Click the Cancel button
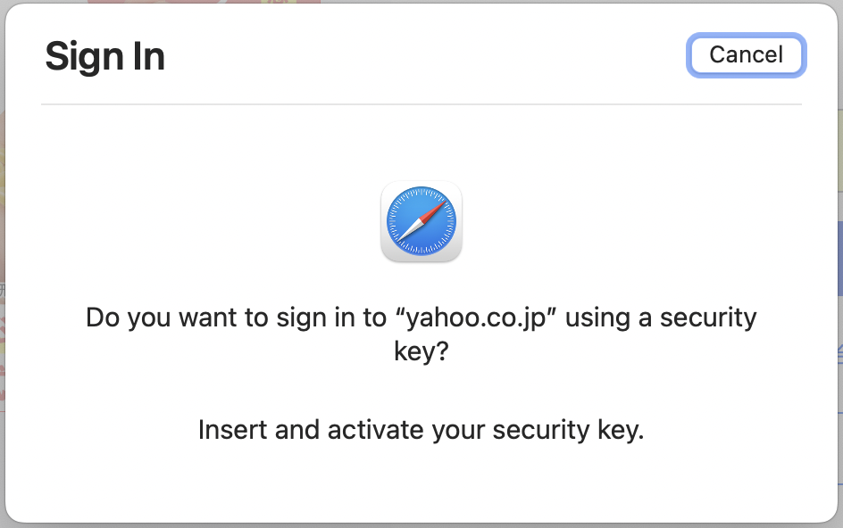The image size is (843, 528). [x=746, y=55]
